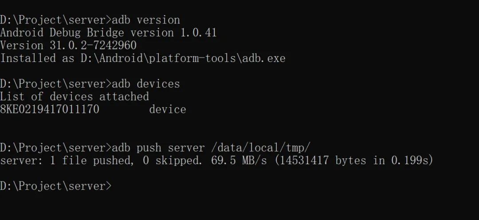Click the word 'device' status next to serial
Image resolution: width=479 pixels, height=220 pixels.
coord(168,109)
